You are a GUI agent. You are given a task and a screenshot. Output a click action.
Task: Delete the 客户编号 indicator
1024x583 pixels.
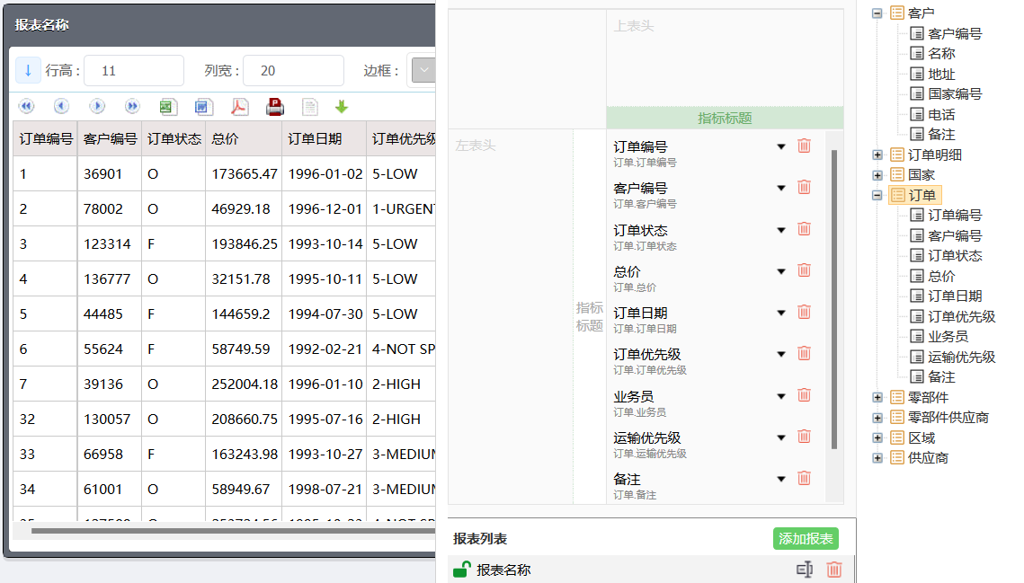tap(804, 188)
